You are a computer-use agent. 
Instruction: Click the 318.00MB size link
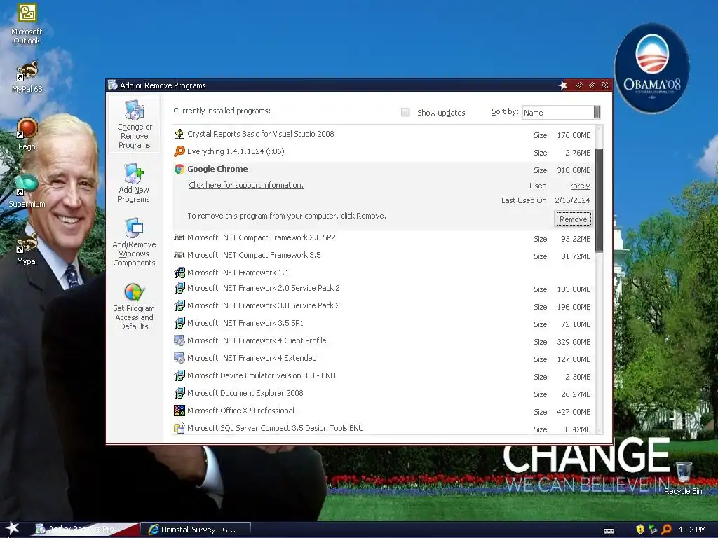(574, 170)
